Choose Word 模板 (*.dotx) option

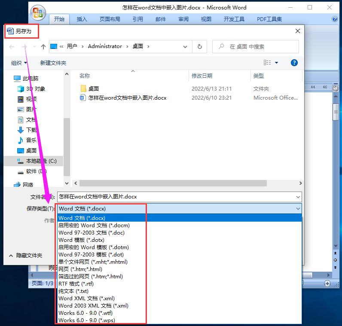180,240
